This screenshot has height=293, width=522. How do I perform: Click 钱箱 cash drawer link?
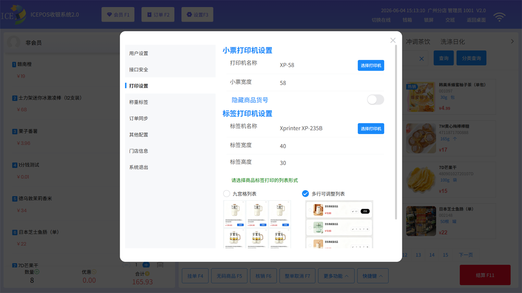[x=407, y=20]
